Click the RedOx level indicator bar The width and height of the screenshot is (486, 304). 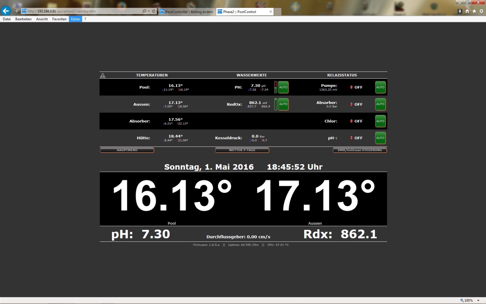pos(276,104)
